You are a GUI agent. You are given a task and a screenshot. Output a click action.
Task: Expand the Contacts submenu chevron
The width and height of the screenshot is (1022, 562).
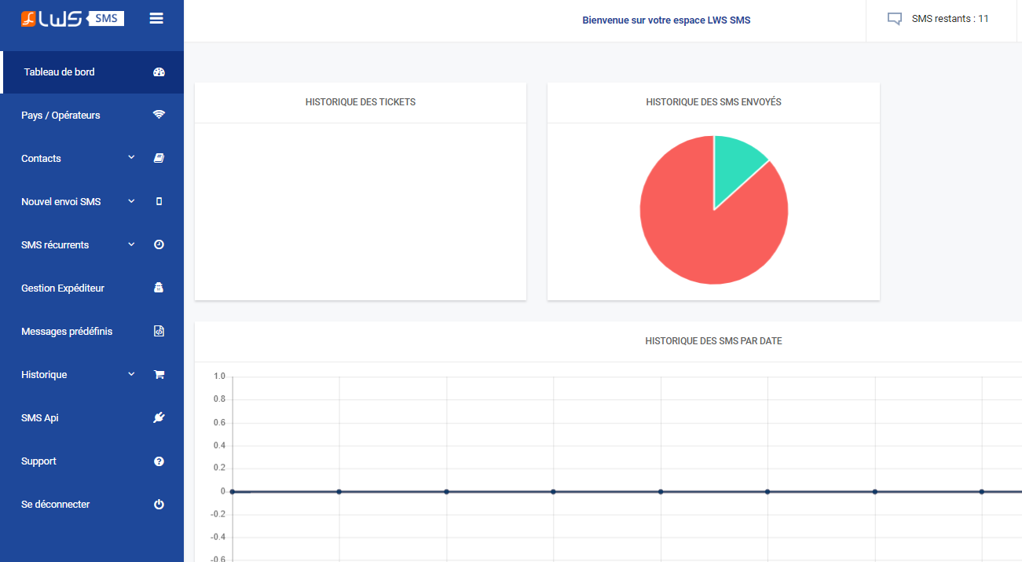[131, 158]
